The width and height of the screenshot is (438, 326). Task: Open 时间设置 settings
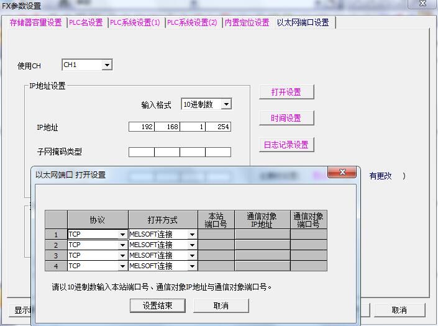click(286, 118)
